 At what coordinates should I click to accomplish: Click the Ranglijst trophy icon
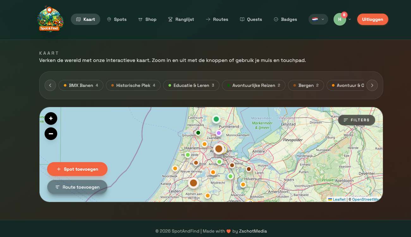[170, 19]
